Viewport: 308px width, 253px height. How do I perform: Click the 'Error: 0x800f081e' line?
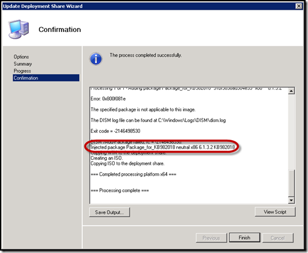[108, 99]
